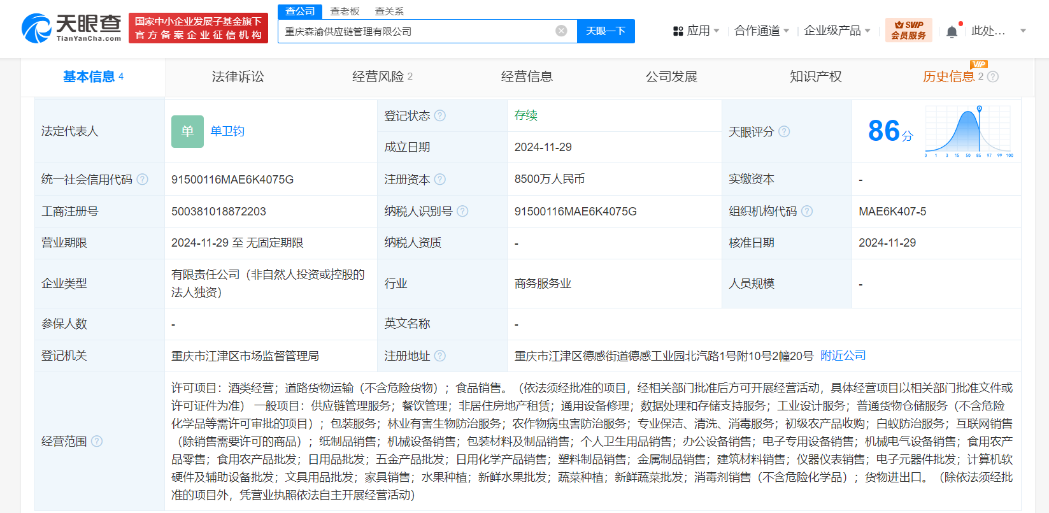Click the 核准日期 value 2024-11-29
Viewport: 1049px width, 513px height.
[x=887, y=243]
